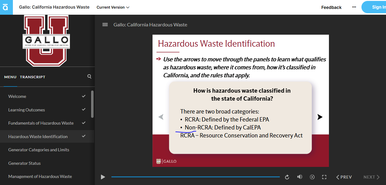Click the playback seekbar progress bar
This screenshot has width=386, height=185.
point(195,177)
